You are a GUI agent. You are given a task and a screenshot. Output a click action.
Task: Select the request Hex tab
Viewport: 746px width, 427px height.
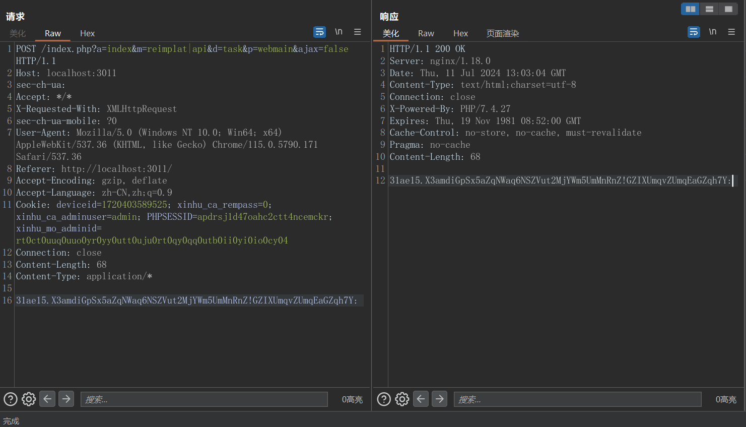point(87,33)
